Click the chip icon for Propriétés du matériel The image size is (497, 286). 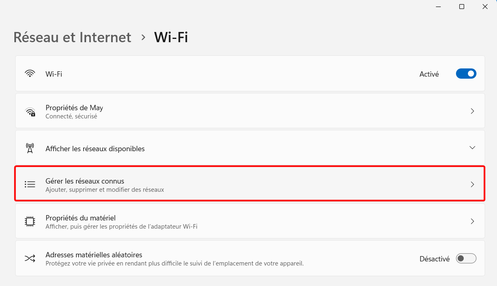tap(30, 221)
